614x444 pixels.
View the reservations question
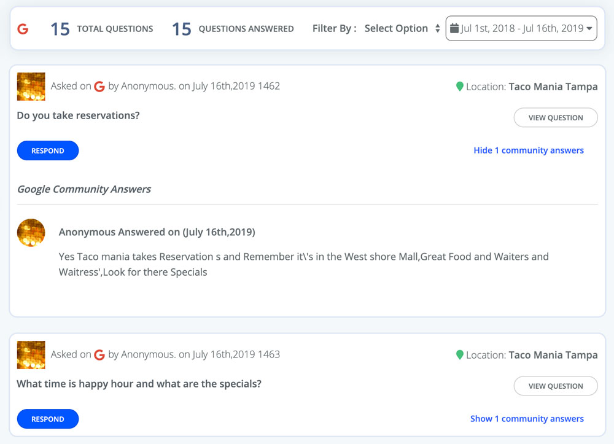click(556, 117)
